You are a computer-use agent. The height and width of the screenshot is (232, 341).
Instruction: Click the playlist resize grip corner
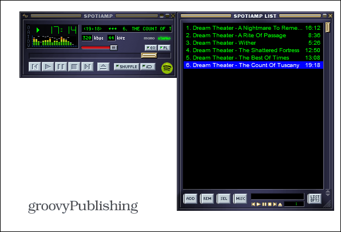coord(327,204)
